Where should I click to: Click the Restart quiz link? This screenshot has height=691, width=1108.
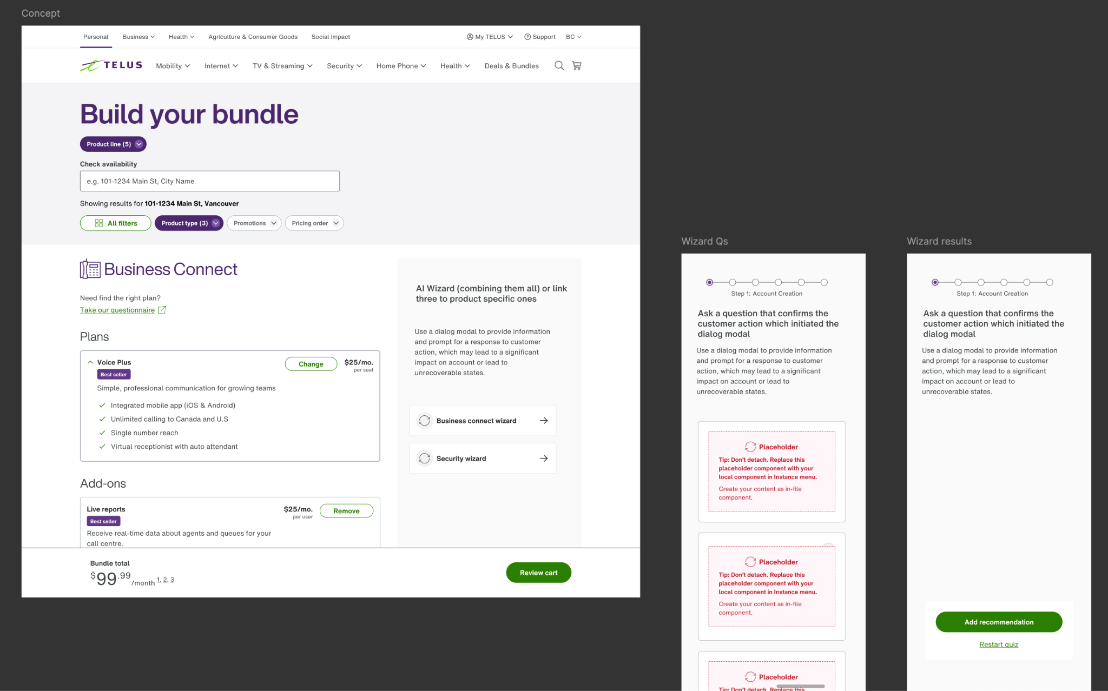click(999, 645)
